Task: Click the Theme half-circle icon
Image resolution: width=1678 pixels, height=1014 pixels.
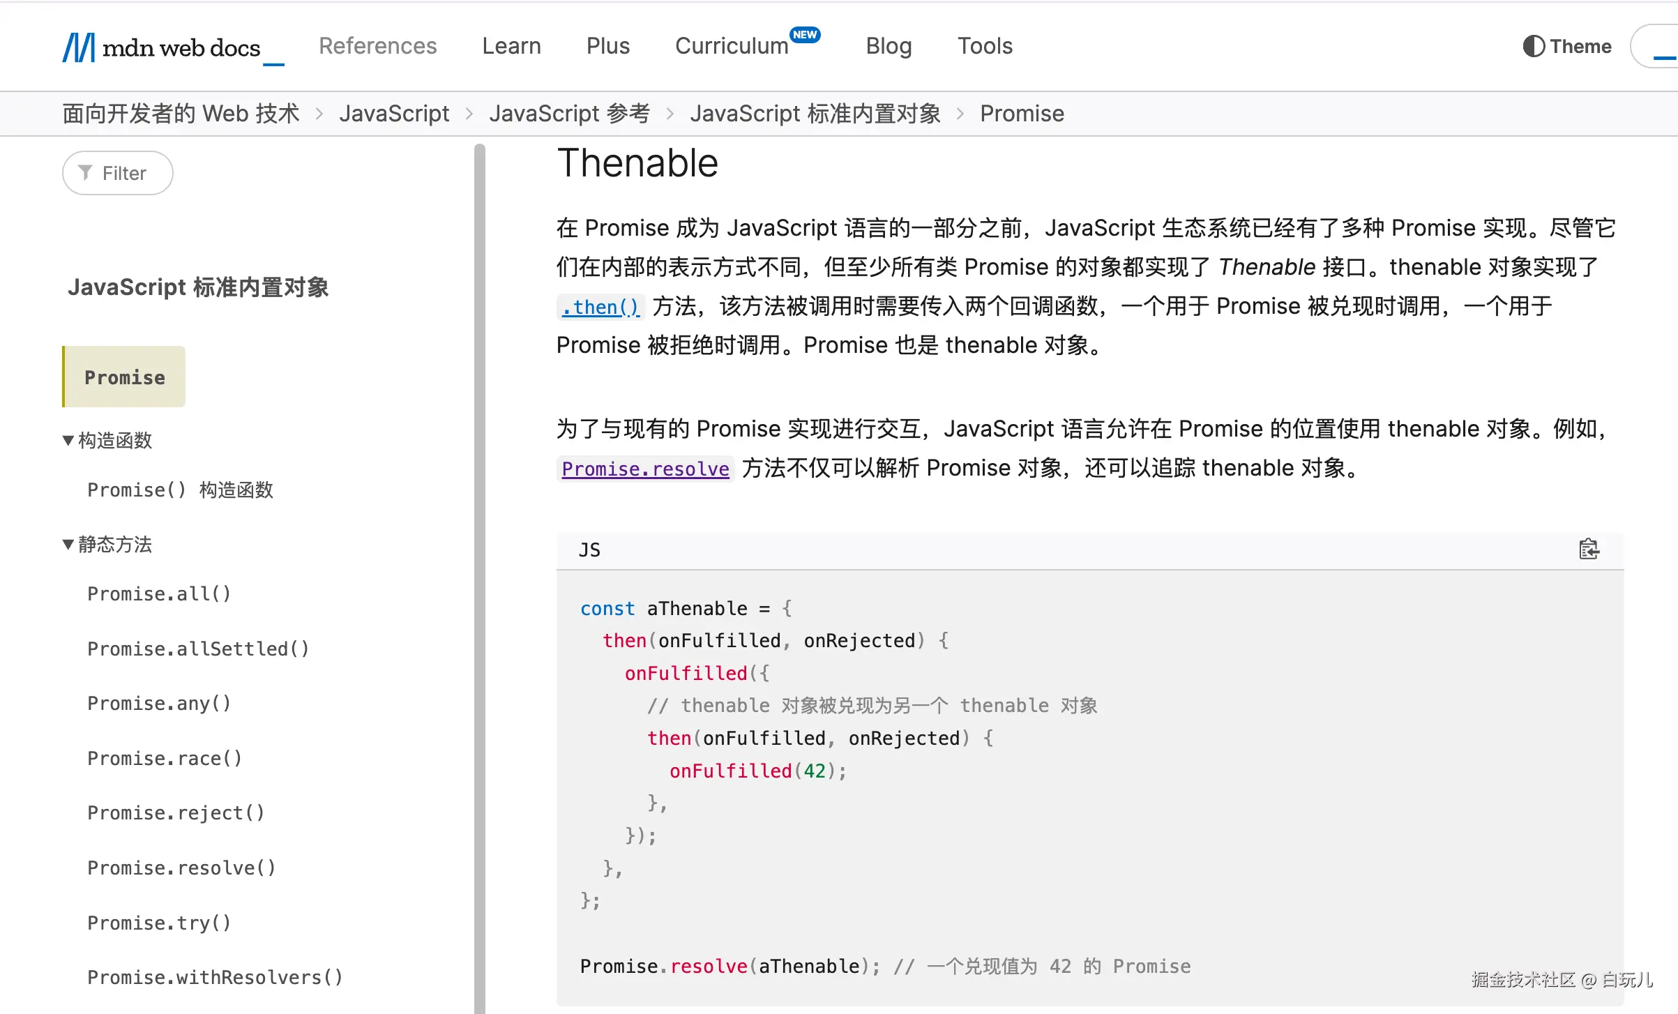Action: pos(1533,47)
